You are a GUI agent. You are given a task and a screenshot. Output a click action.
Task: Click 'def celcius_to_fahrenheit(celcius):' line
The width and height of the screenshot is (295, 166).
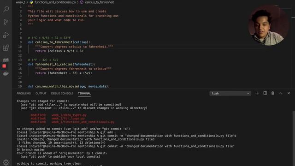pyautogui.click(x=59, y=42)
